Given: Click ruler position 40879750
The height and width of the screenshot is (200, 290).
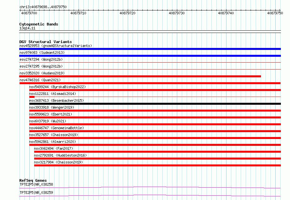Looking at the screenshot, I should 275,13.
